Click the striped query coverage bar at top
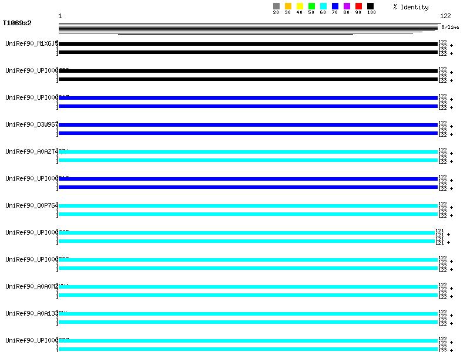 (x=248, y=28)
